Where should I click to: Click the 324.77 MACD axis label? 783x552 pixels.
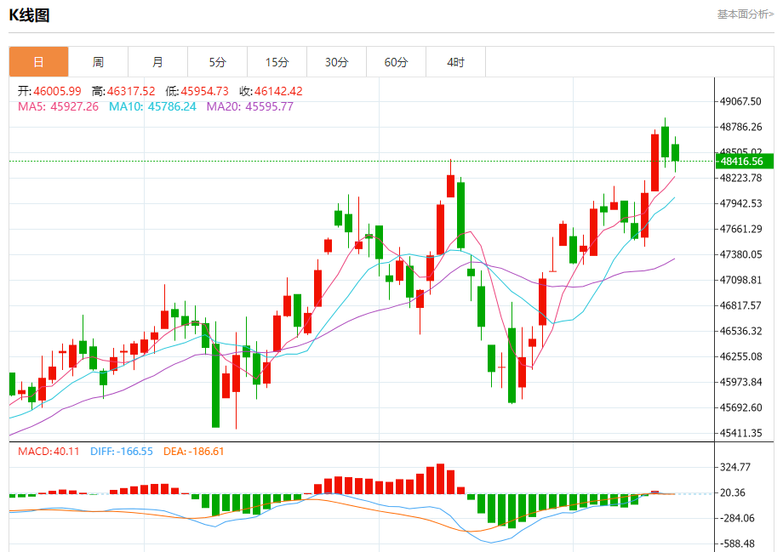point(735,467)
